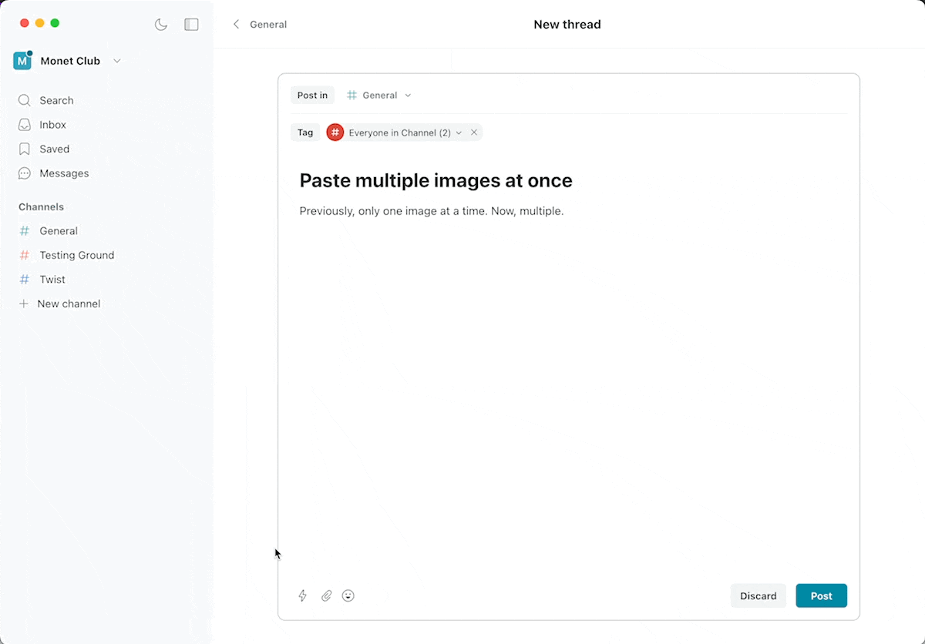
Task: Expand the Monet Club workspace menu chevron
Action: click(x=117, y=61)
